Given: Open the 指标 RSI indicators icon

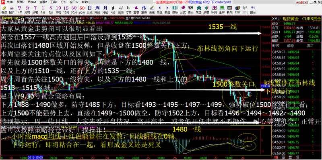Looking at the screenshot, I should click(x=175, y=10).
